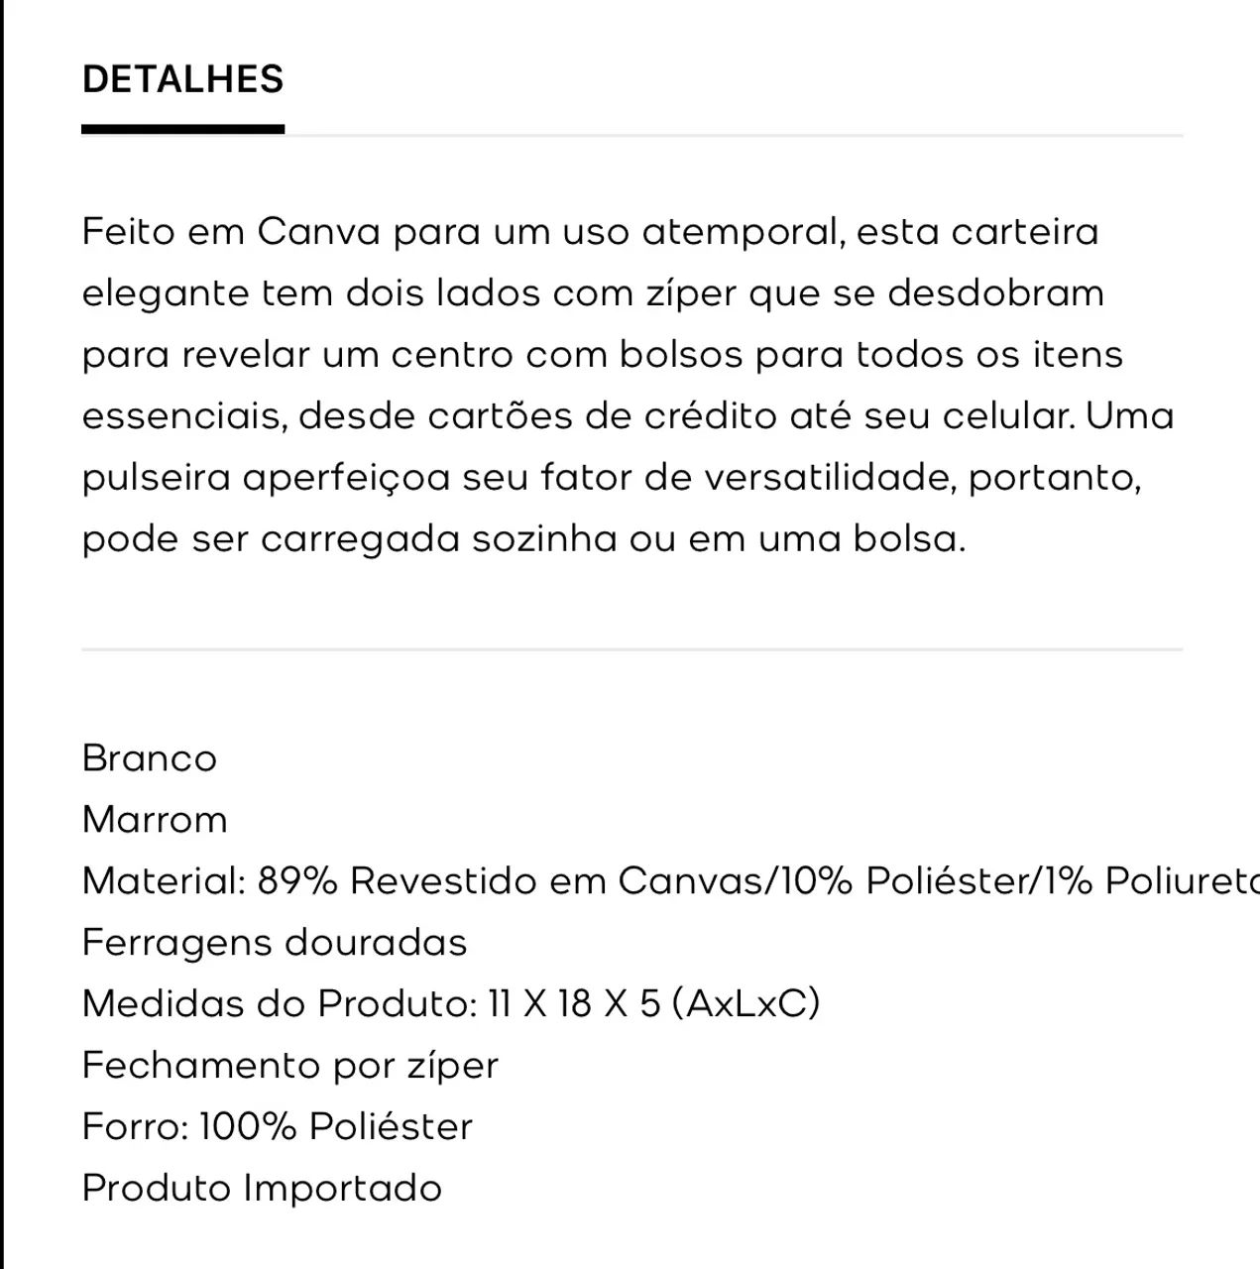Click the text 'elegante tem dois lados com zíper'

point(409,293)
